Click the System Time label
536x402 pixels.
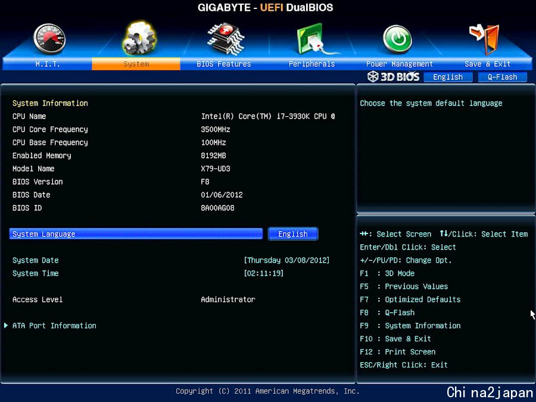[x=36, y=273]
